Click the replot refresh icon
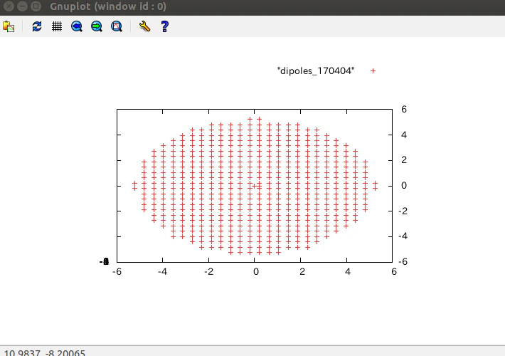505x356 pixels. (37, 26)
